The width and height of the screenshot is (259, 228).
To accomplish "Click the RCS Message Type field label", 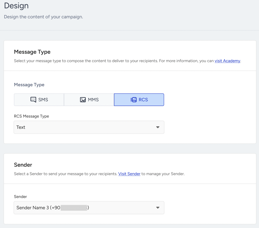I will click(31, 116).
